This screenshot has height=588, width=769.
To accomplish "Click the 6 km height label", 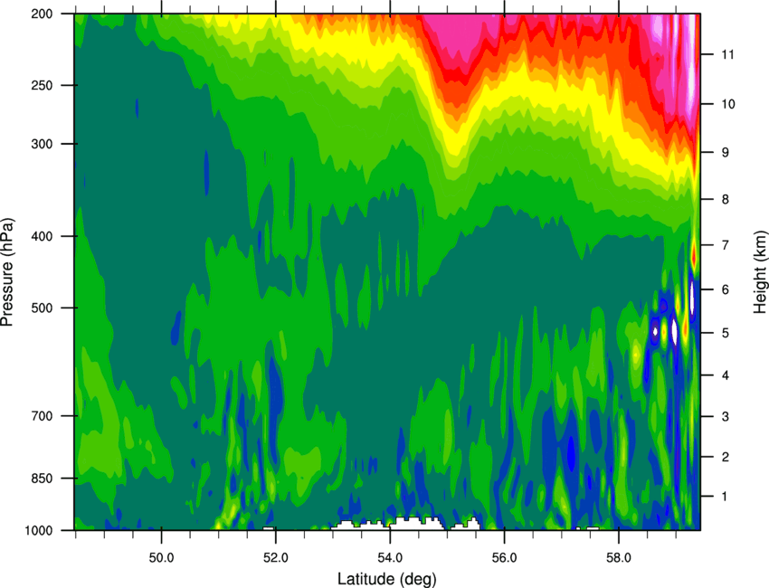I will click(726, 289).
